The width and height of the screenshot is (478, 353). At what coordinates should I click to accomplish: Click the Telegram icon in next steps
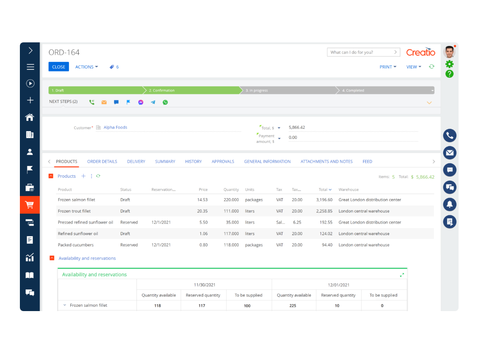[153, 102]
